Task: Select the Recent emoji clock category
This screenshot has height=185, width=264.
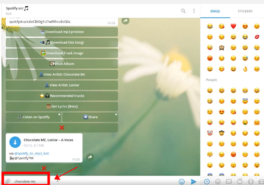Action: point(207,182)
